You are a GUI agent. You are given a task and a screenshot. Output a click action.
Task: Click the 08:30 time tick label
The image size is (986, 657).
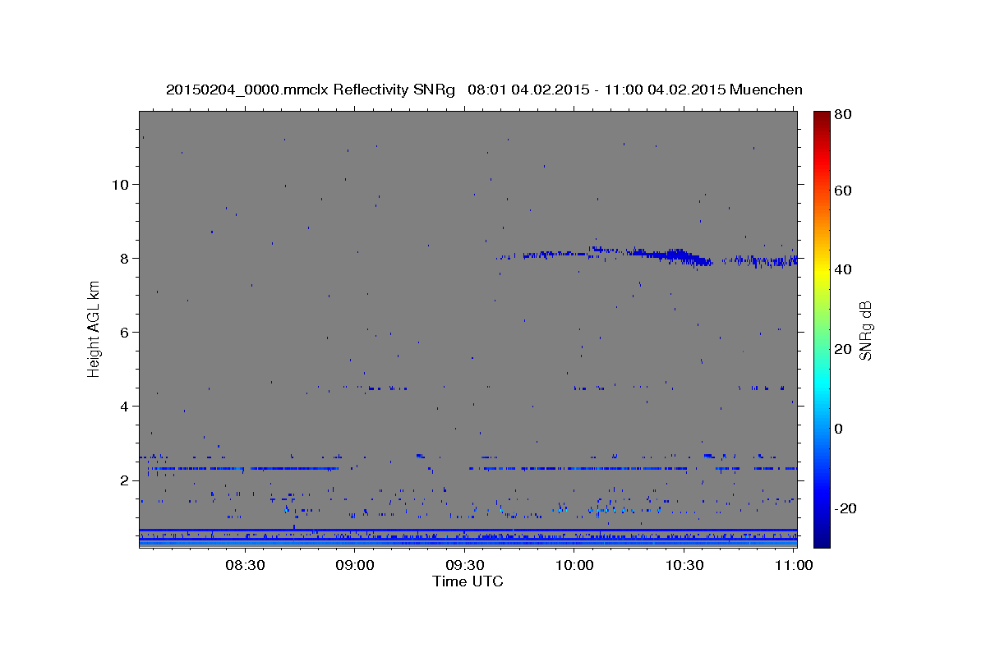246,565
